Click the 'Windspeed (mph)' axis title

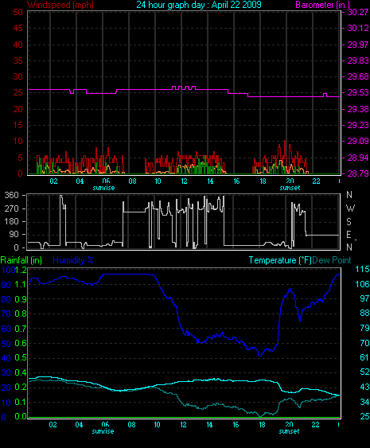[60, 5]
